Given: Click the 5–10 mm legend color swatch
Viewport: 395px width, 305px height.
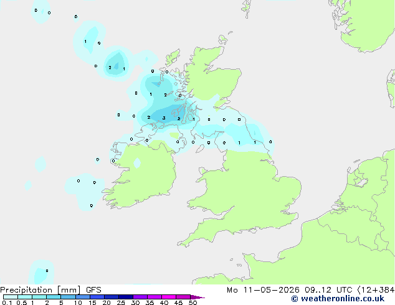Looking at the screenshot, I should point(68,297).
